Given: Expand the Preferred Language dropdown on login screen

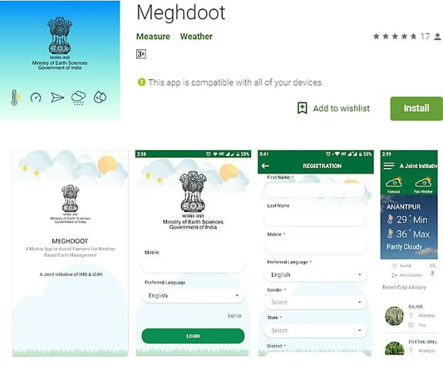Looking at the screenshot, I should [x=193, y=296].
